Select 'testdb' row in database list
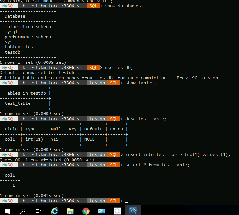 click(x=12, y=52)
